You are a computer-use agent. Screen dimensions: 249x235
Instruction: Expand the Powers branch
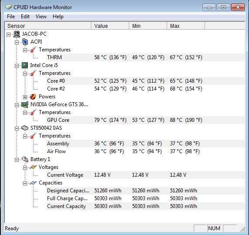[25, 97]
